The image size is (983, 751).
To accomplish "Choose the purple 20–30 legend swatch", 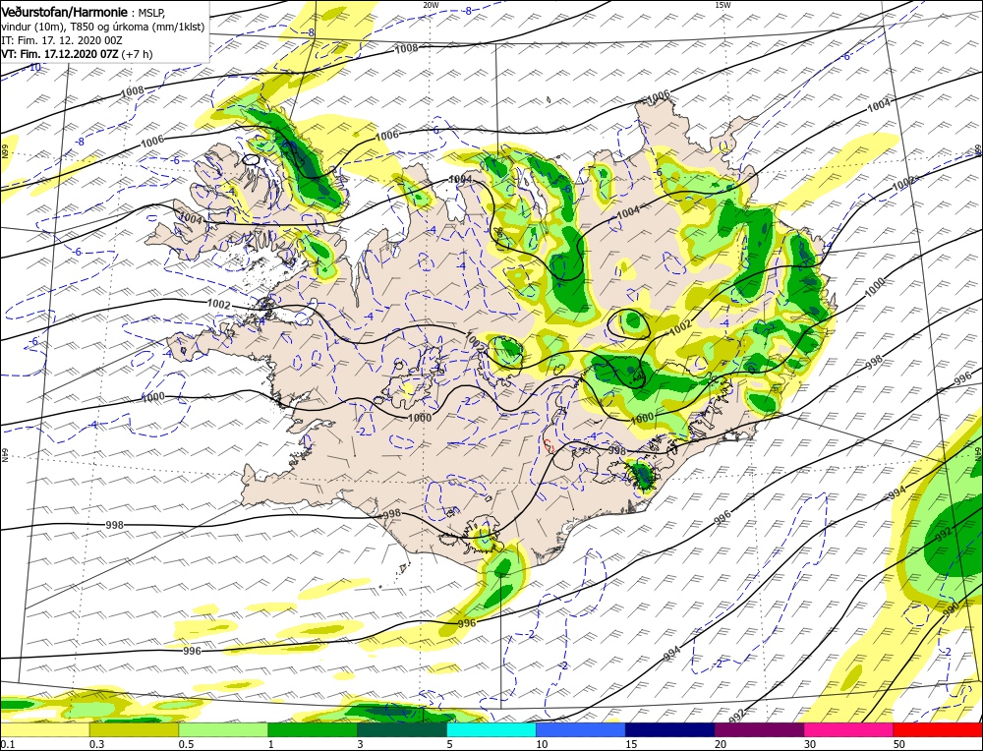I will point(759,729).
